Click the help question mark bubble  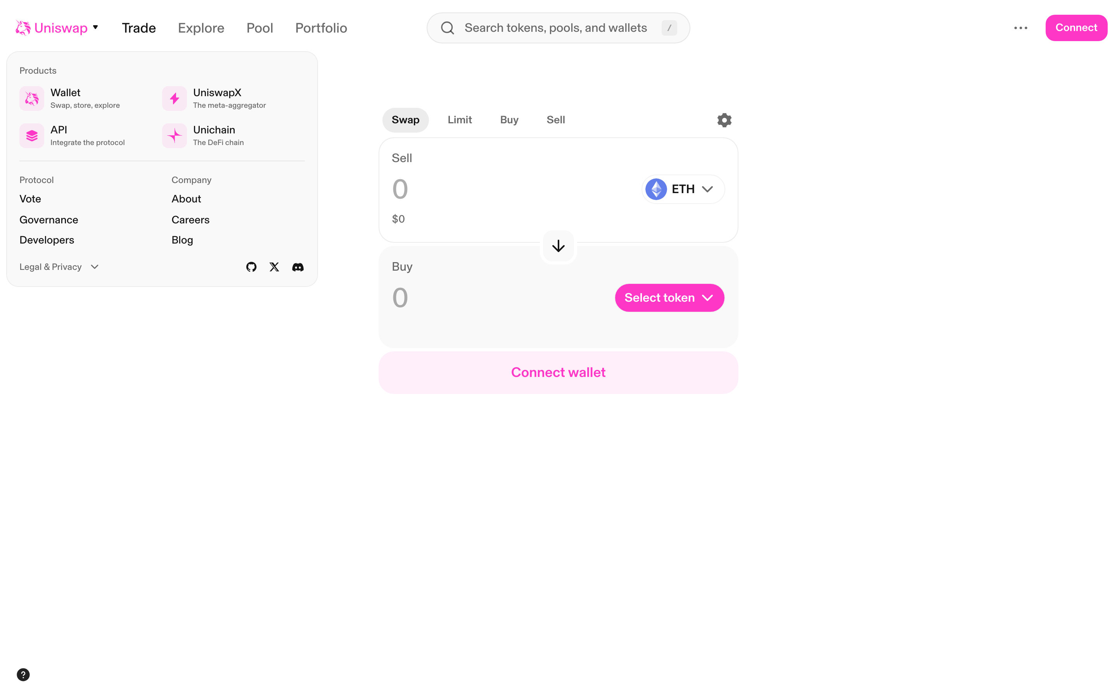click(23, 674)
